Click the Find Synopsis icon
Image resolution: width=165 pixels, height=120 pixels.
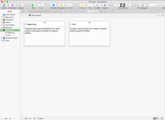pyautogui.click(x=142, y=5)
